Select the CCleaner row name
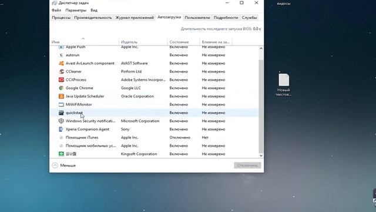376x212 pixels. pos(73,71)
